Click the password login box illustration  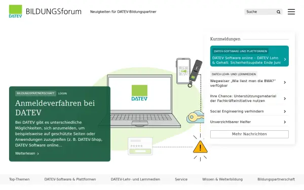(x=140, y=146)
